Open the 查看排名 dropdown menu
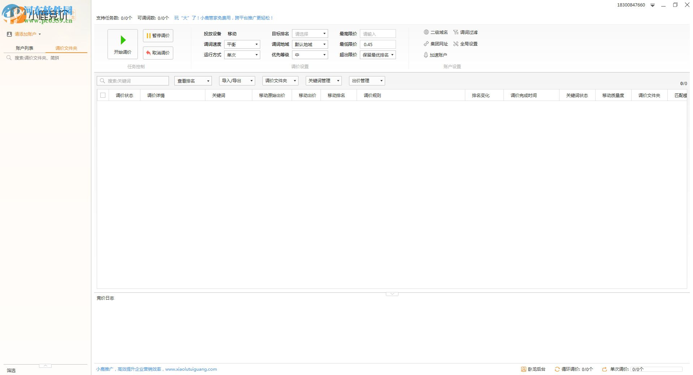The image size is (693, 375). [193, 81]
